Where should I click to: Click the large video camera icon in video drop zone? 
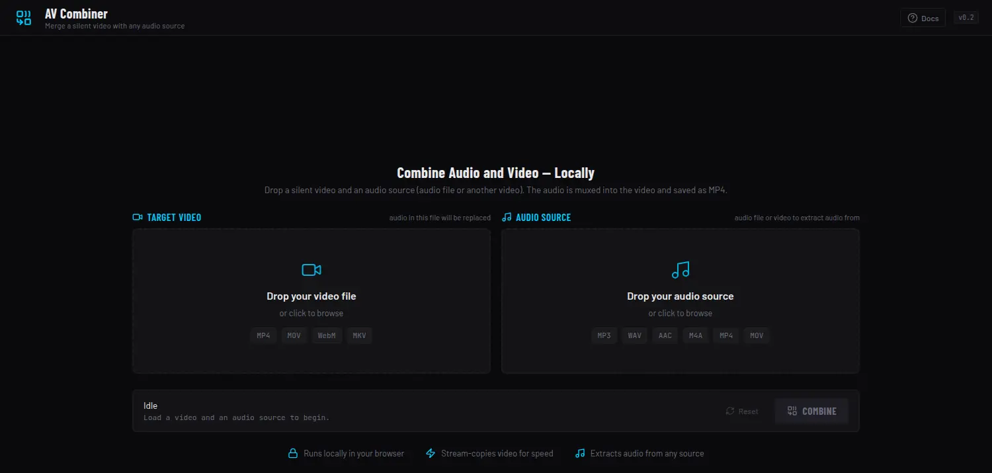click(x=311, y=270)
